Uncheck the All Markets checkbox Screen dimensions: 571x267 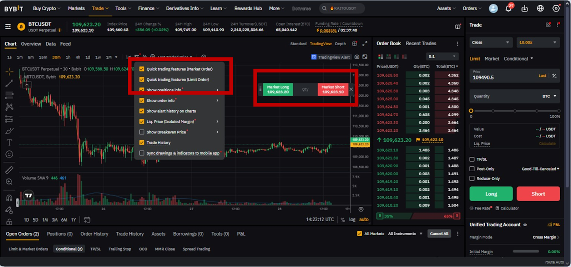359,234
